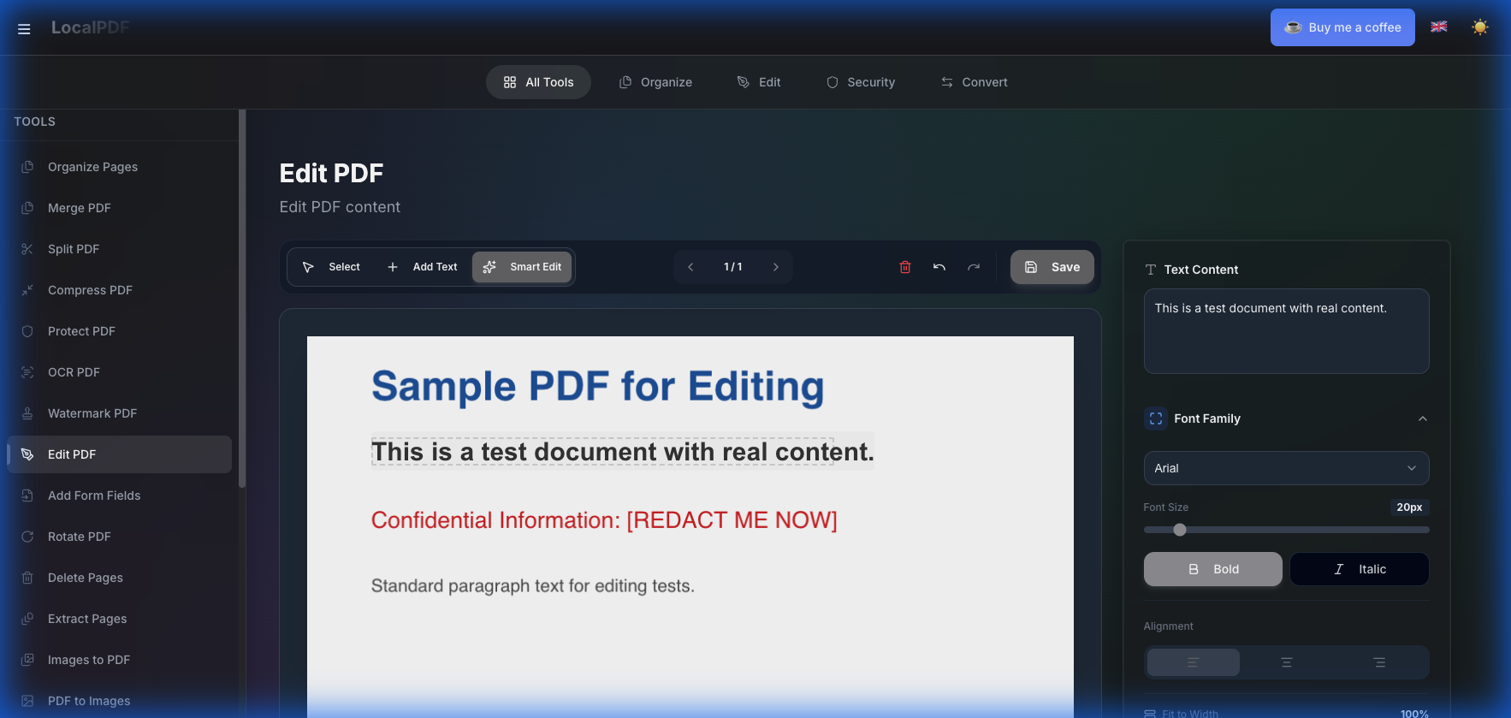Open the language flag selector
1511x718 pixels.
pyautogui.click(x=1439, y=27)
